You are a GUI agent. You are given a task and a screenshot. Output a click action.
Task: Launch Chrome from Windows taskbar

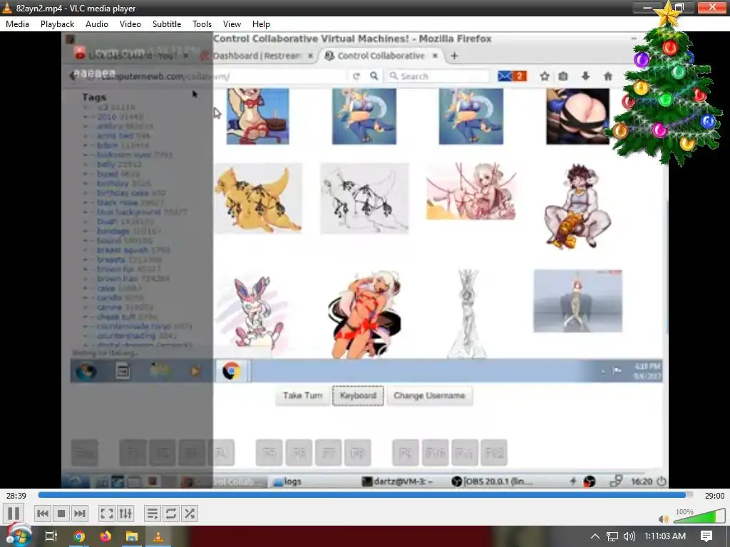pos(79,536)
